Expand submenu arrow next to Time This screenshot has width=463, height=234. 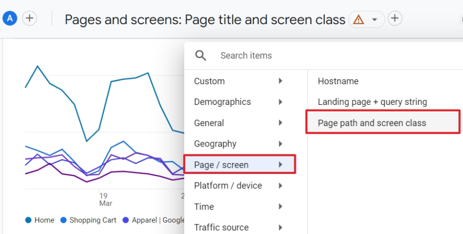point(280,207)
